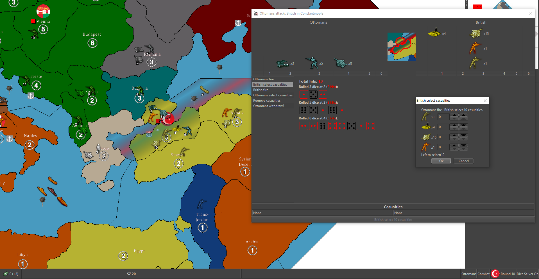Click the Ottoman fighter plane x3 unit icon

(282, 64)
